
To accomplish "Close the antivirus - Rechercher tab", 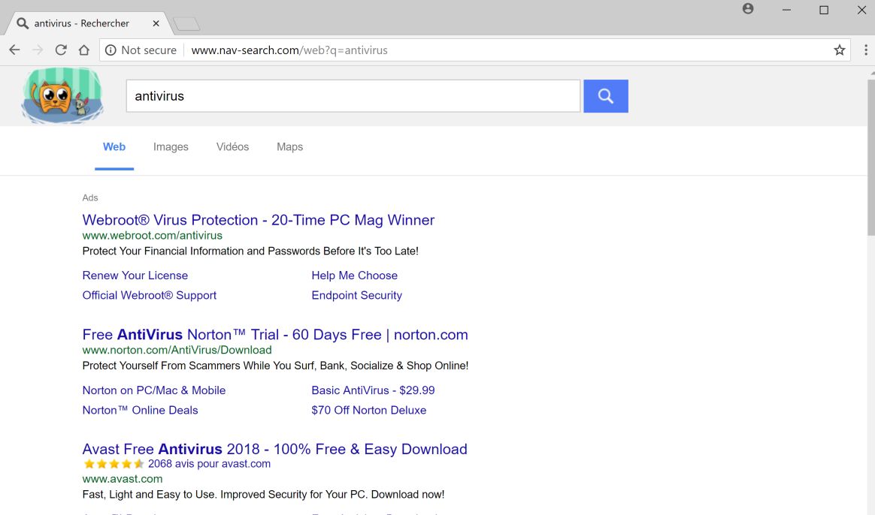I will tap(156, 23).
